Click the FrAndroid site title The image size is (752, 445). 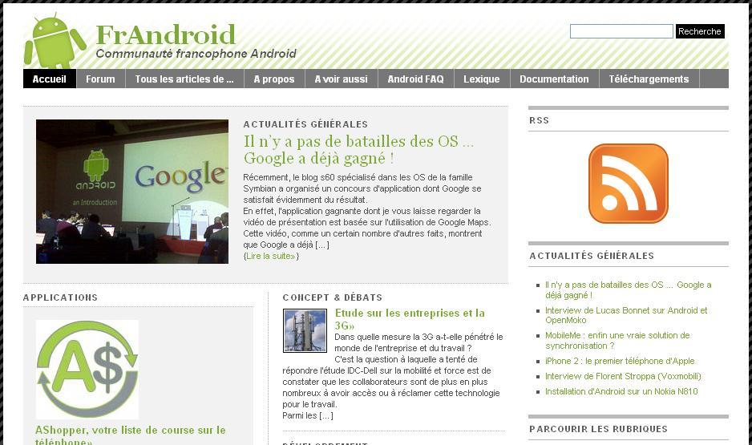pyautogui.click(x=166, y=34)
